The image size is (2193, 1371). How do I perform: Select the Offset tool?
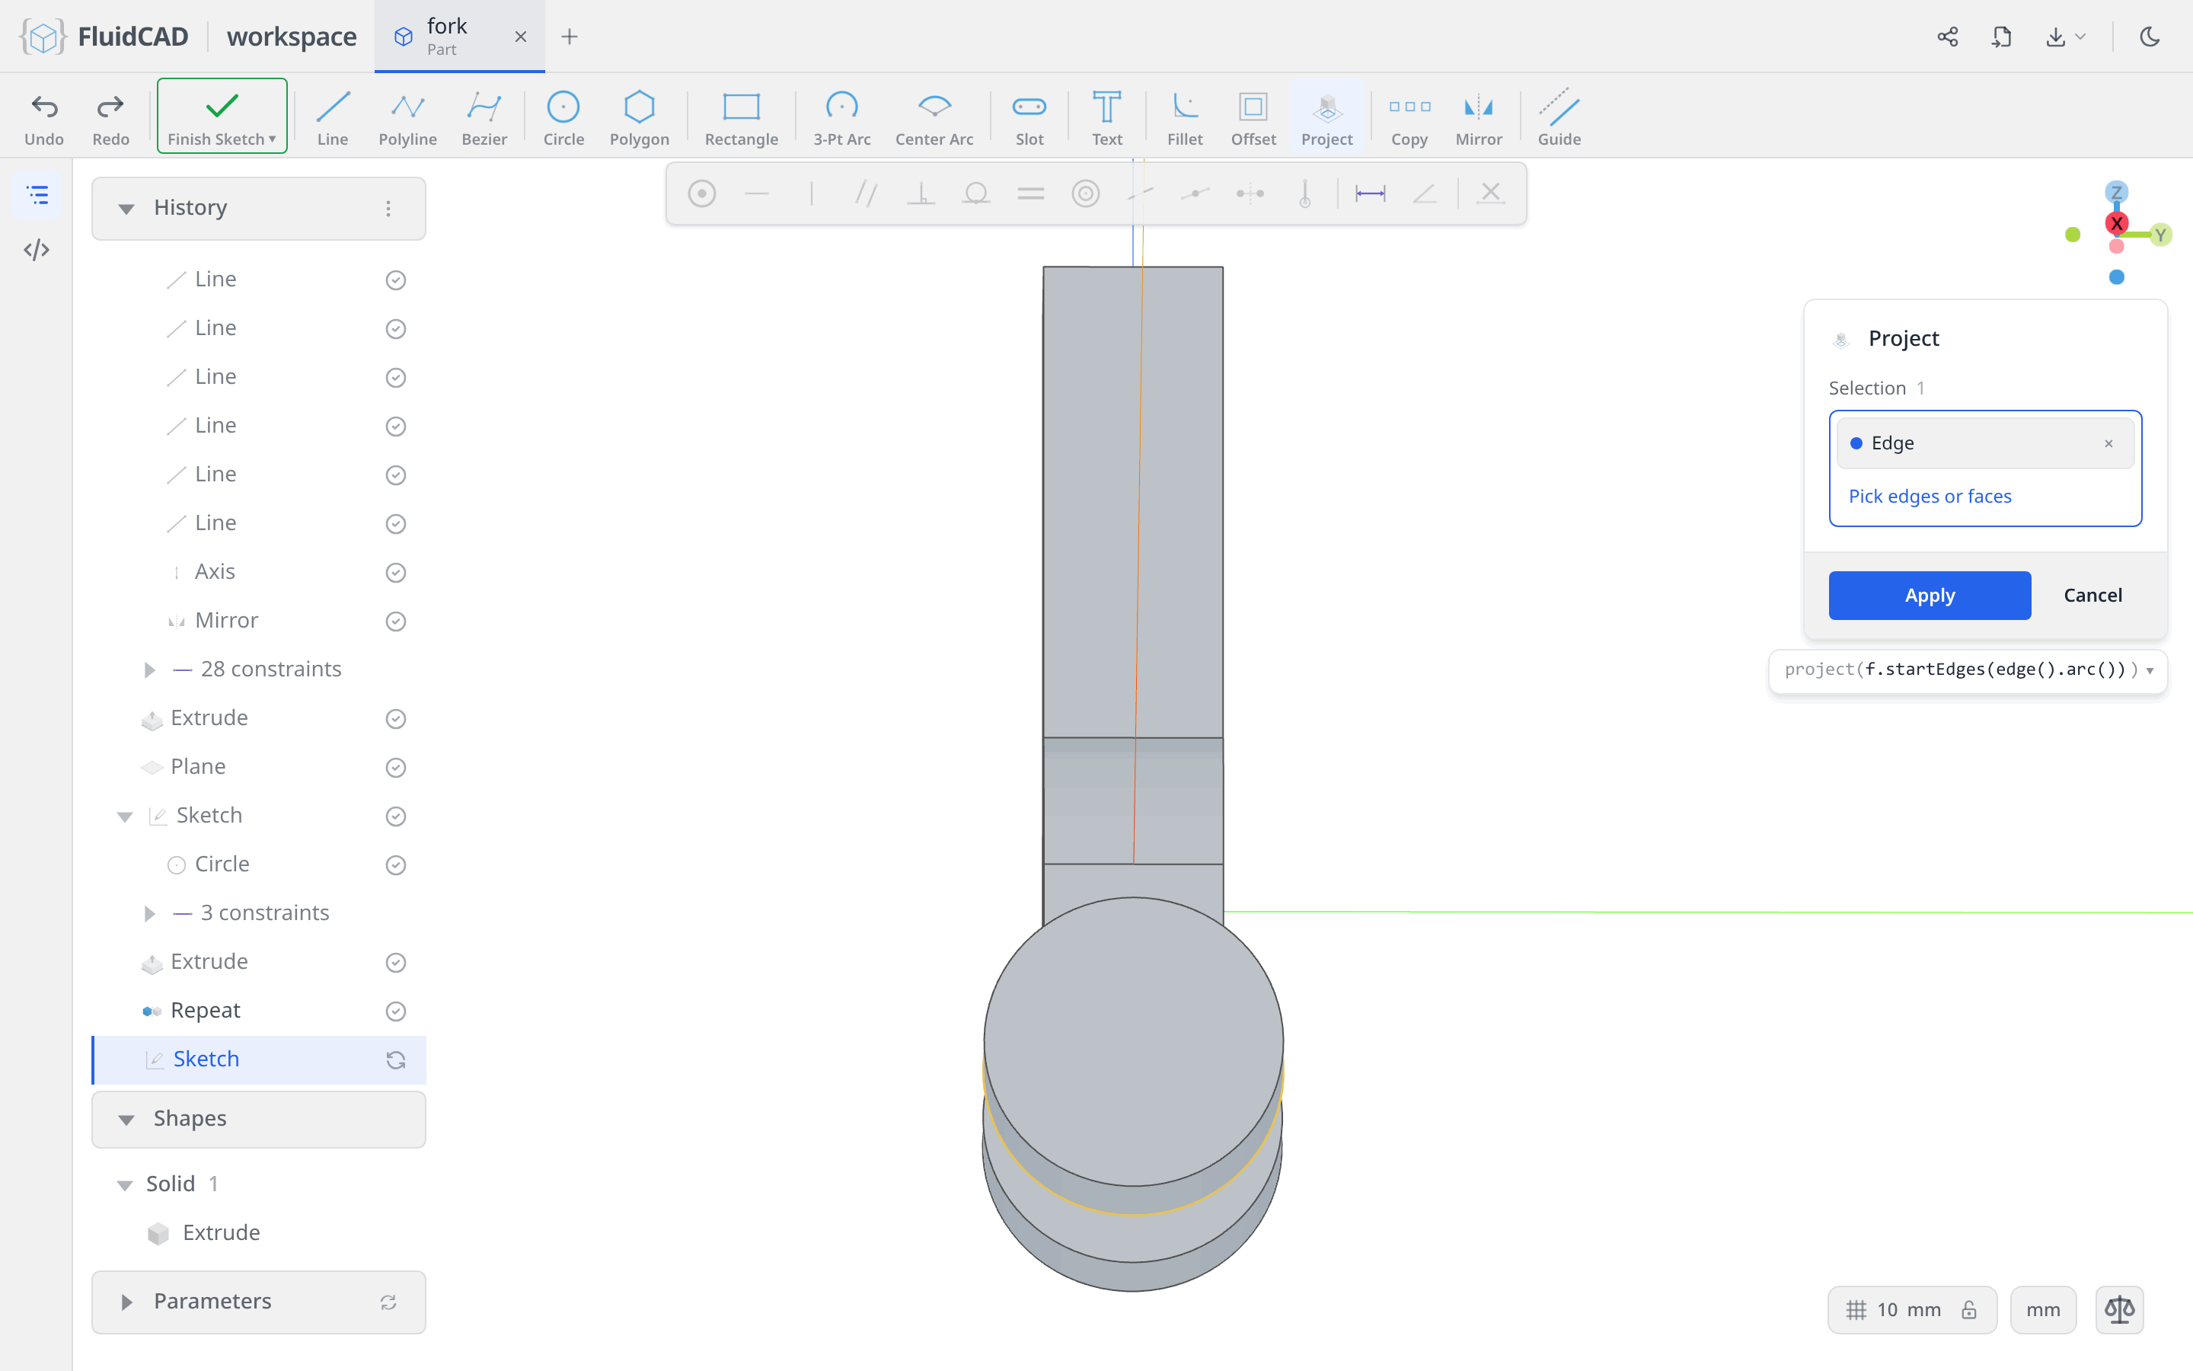1253,117
